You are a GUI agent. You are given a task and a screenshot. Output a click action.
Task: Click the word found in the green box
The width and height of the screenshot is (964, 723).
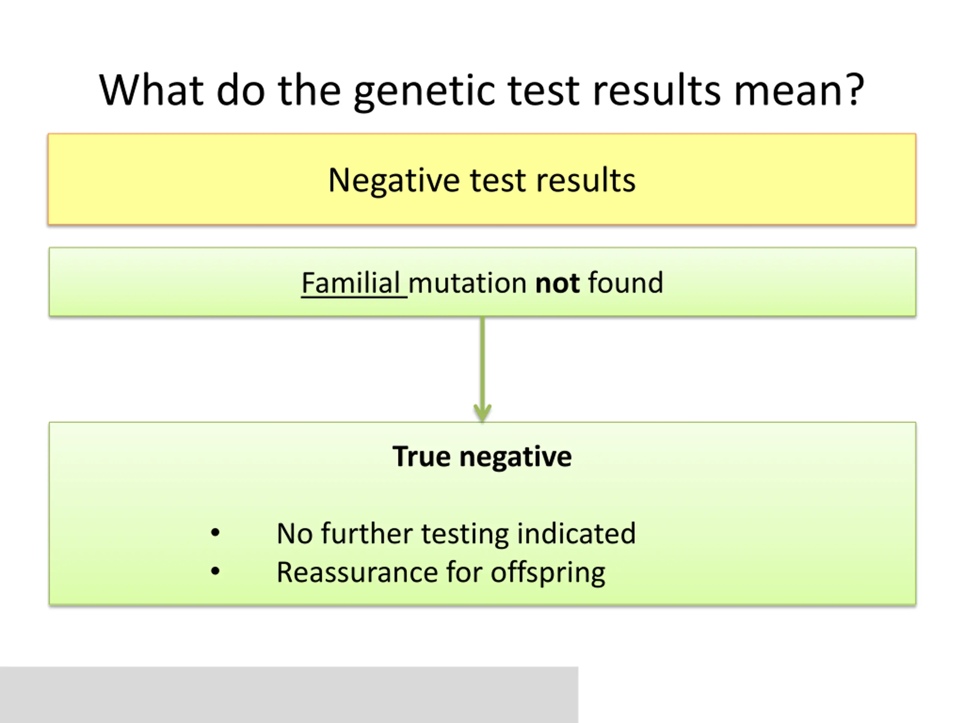[x=626, y=283]
